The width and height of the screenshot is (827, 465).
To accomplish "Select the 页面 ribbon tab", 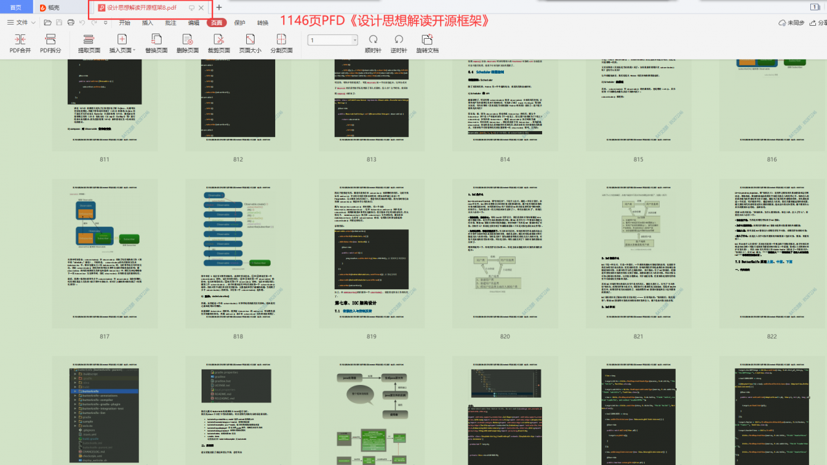I will (216, 23).
